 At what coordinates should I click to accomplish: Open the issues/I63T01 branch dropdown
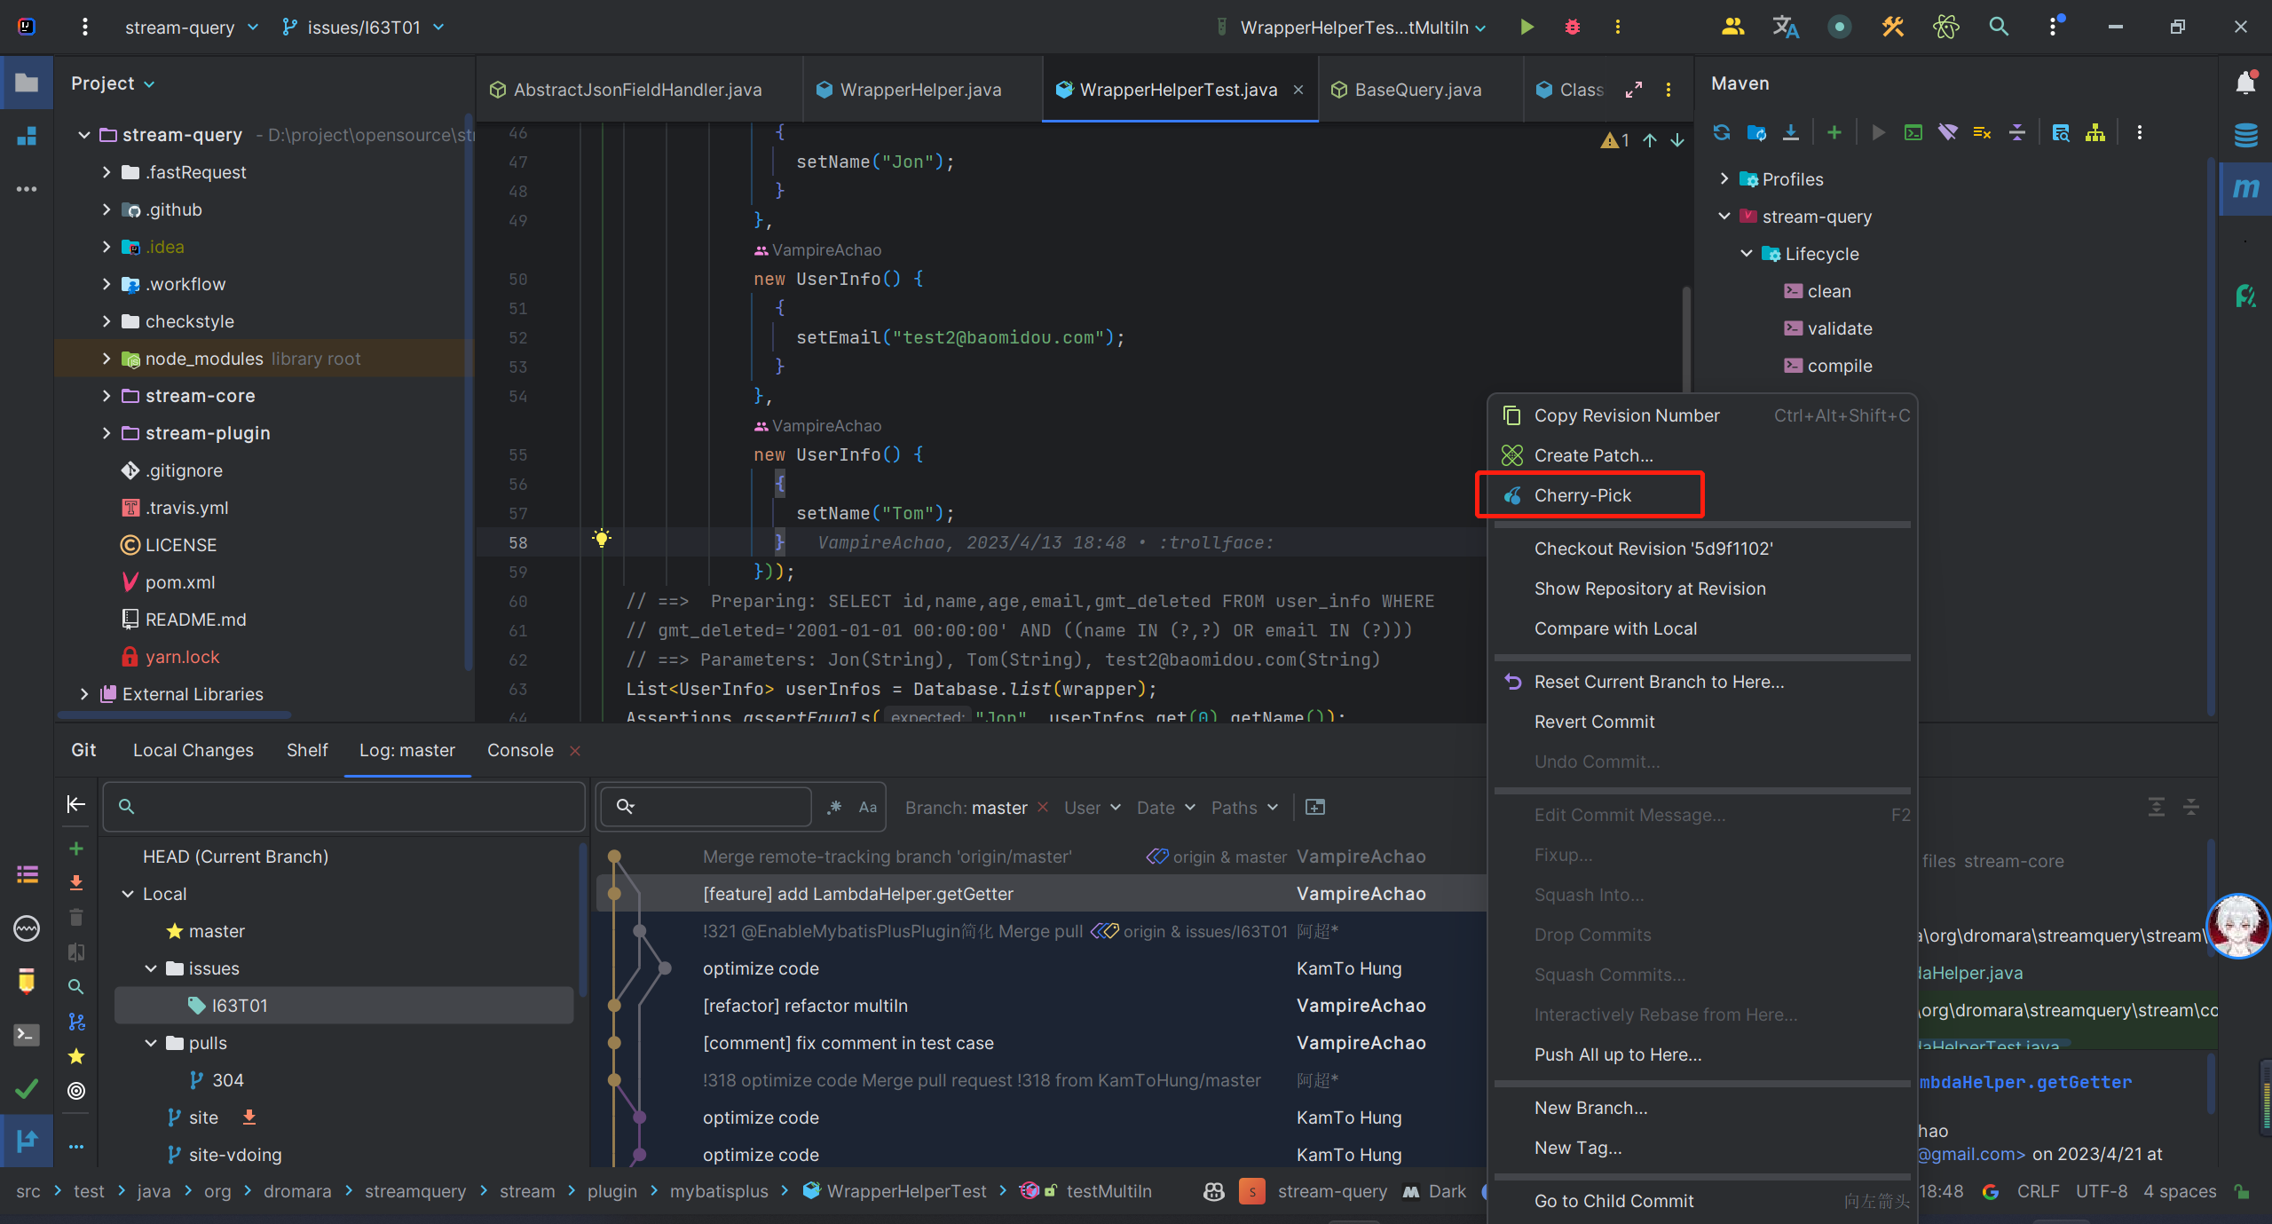pos(363,28)
